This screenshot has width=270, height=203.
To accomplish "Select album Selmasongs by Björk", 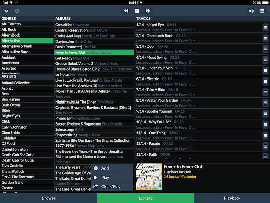I will pyautogui.click(x=94, y=130).
